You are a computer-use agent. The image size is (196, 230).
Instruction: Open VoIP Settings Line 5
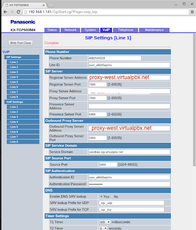tap(23, 127)
